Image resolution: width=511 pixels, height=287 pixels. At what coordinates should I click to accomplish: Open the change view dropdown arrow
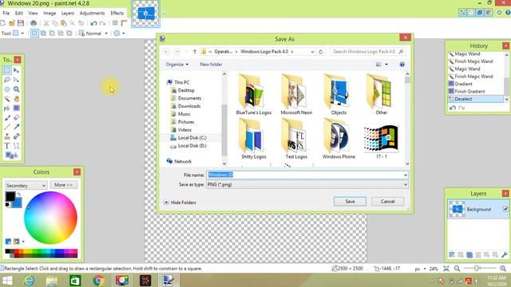pos(386,65)
